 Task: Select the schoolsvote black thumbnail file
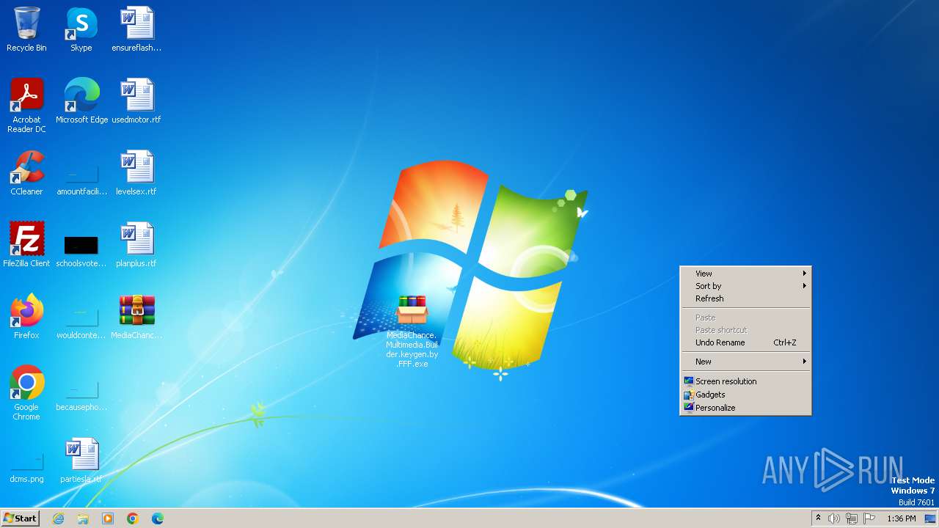[x=81, y=252]
